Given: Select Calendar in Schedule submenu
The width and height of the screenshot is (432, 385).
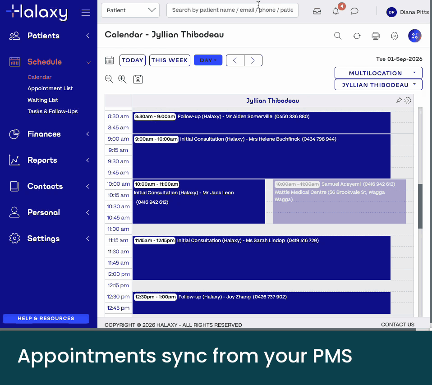Looking at the screenshot, I should 39,77.
